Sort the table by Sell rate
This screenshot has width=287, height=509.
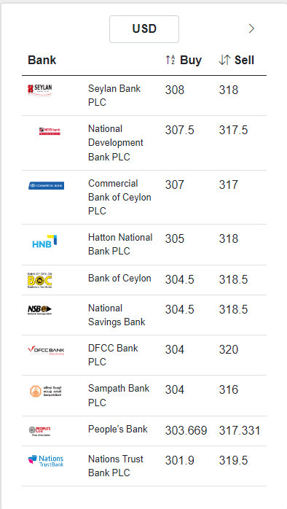236,60
